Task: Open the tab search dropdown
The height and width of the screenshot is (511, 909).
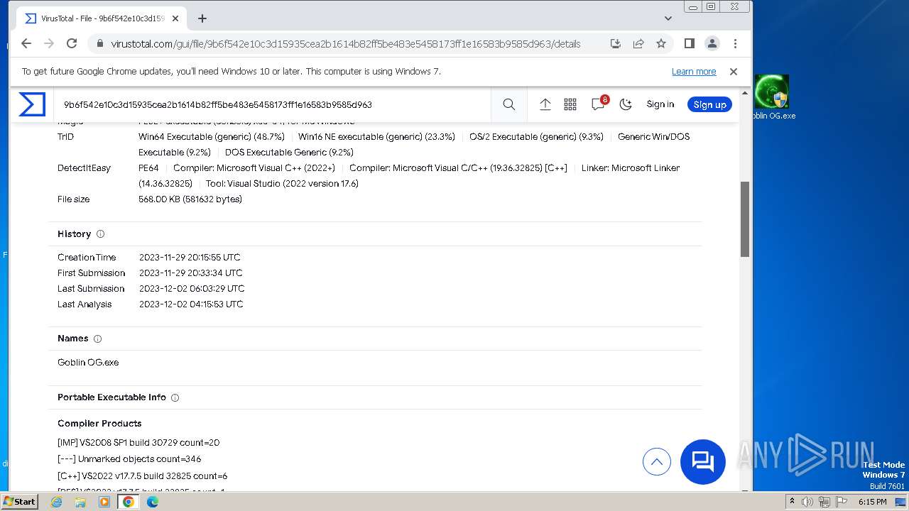Action: click(668, 18)
